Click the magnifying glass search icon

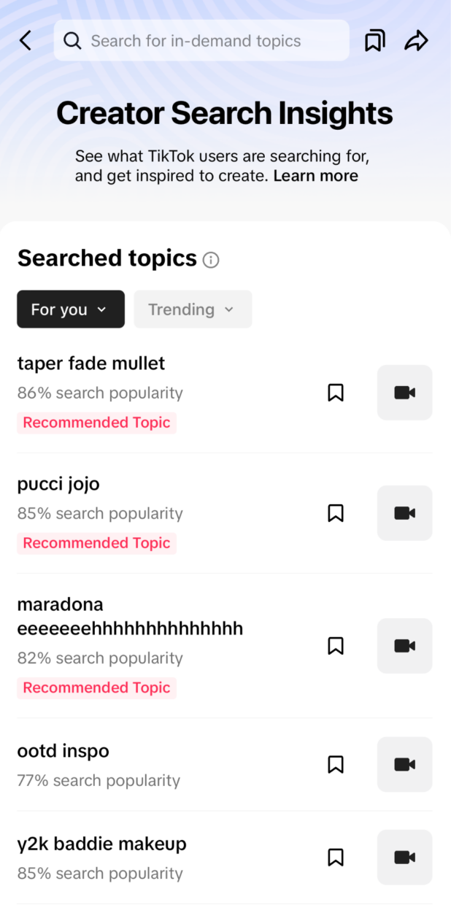point(72,41)
